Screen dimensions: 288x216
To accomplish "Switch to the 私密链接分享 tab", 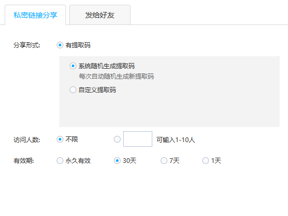I will coord(35,15).
